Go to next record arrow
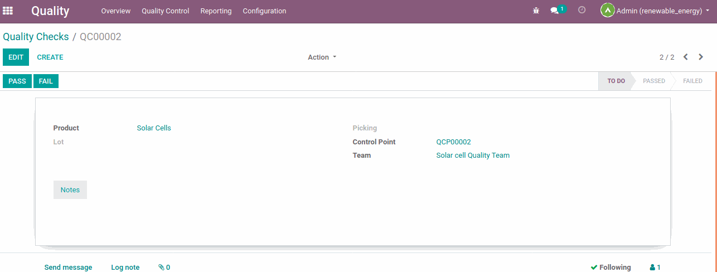 tap(701, 57)
